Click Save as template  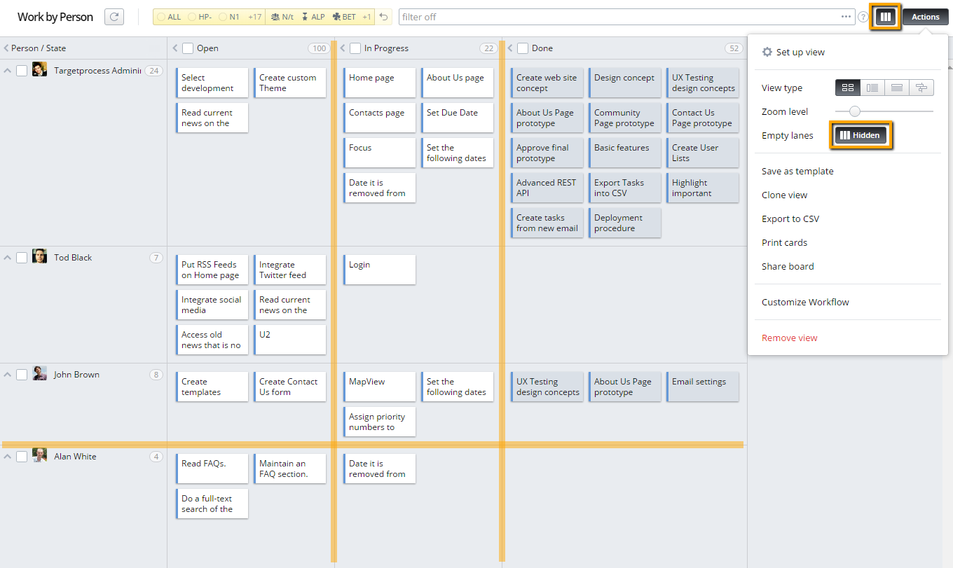pos(797,171)
